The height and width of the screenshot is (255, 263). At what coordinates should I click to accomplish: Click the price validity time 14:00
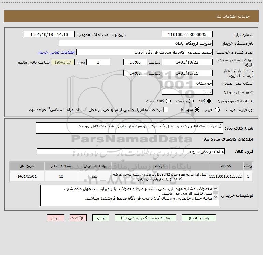pyautogui.click(x=135, y=73)
